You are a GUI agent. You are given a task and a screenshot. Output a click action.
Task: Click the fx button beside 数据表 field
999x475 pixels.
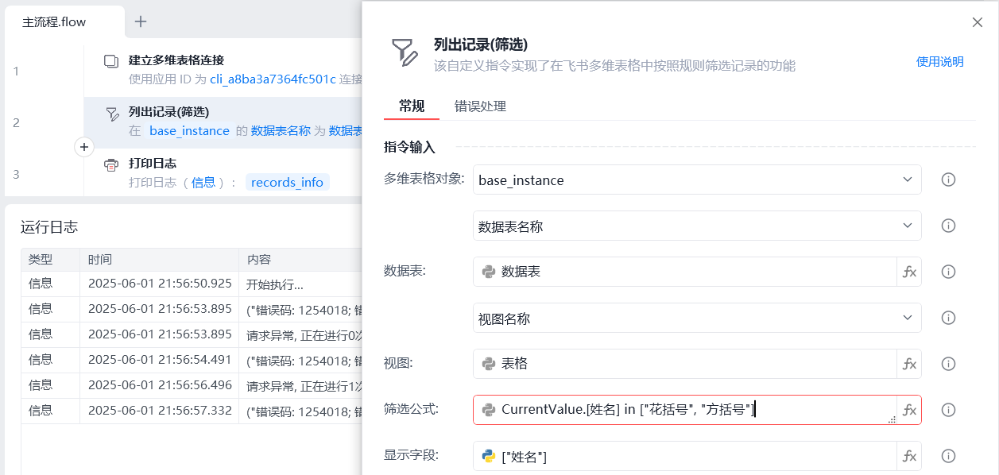[909, 272]
